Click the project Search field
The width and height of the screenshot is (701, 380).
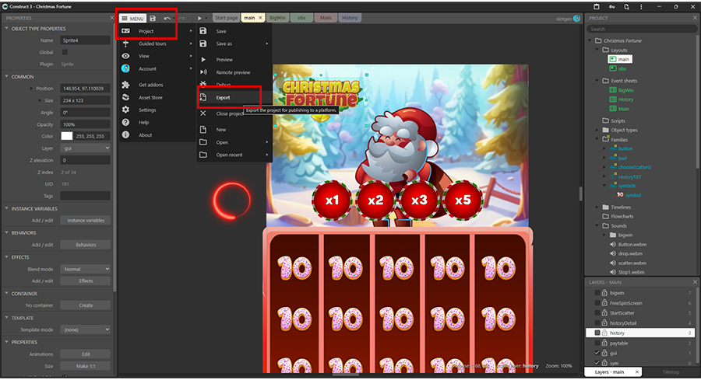tap(639, 29)
